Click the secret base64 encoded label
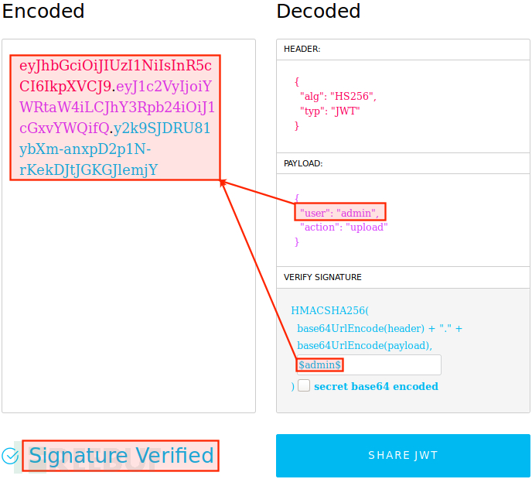The height and width of the screenshot is (479, 532). (376, 386)
